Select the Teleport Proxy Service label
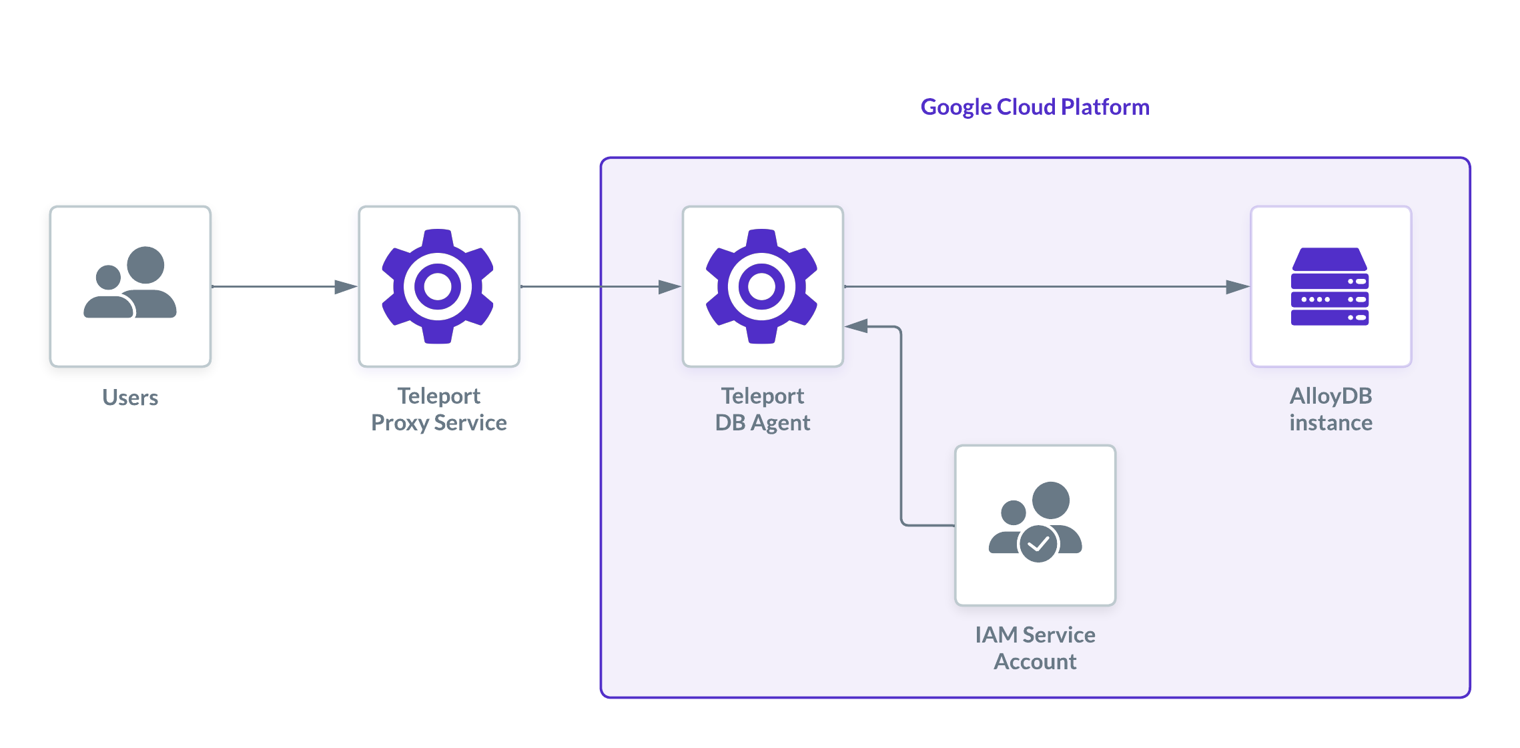 click(438, 409)
